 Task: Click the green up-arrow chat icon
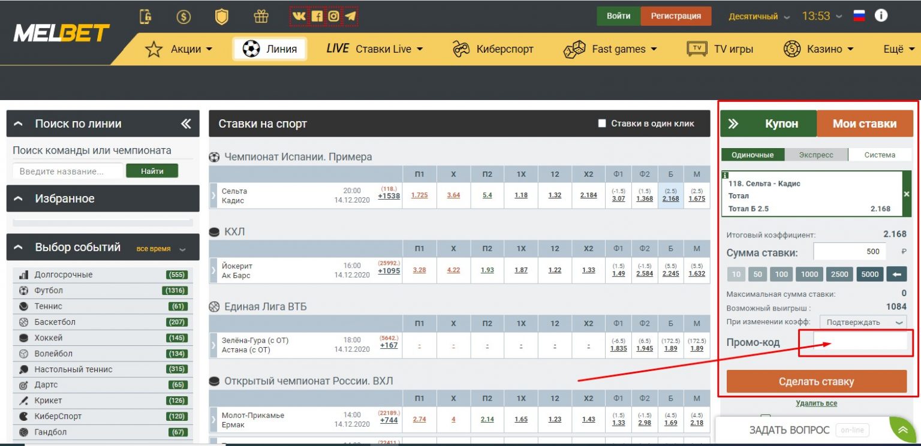tap(902, 429)
